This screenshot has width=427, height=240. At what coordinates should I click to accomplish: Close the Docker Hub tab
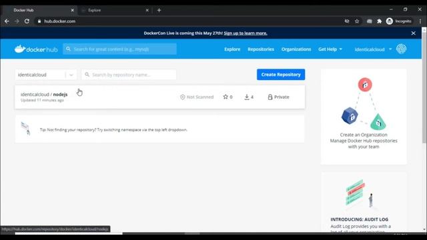click(72, 11)
